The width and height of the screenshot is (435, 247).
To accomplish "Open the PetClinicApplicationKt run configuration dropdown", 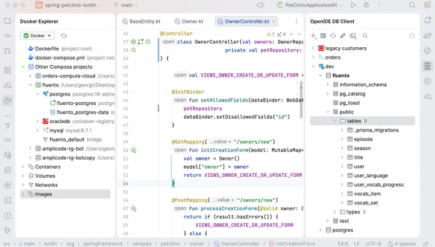I will (x=310, y=5).
